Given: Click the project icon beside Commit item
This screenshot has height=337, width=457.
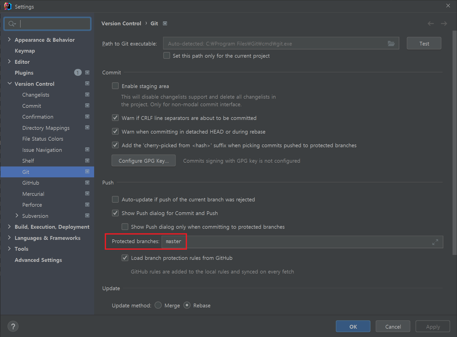Looking at the screenshot, I should click(x=87, y=106).
